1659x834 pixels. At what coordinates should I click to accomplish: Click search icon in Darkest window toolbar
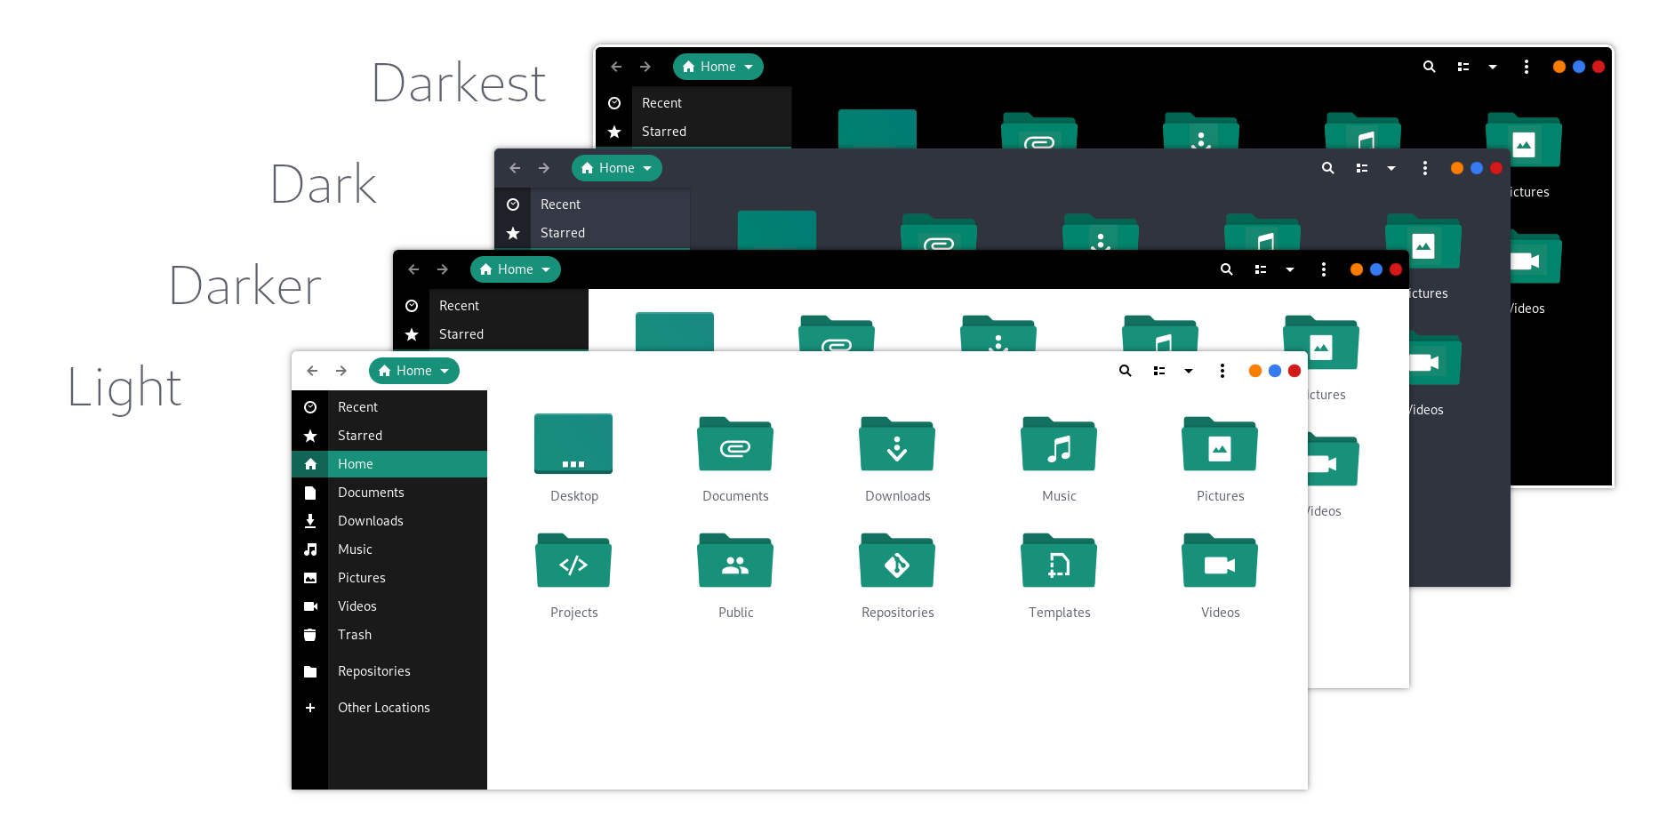1430,67
